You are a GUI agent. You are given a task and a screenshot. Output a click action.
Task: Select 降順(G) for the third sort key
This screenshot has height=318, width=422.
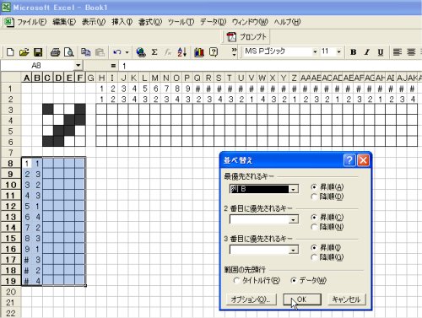click(314, 257)
